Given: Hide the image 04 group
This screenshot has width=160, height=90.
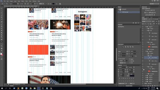Looking at the screenshot, I should point(143,76).
